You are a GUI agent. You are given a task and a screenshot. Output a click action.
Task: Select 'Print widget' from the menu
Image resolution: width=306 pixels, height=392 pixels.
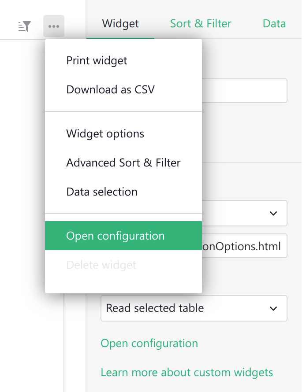[x=97, y=60]
